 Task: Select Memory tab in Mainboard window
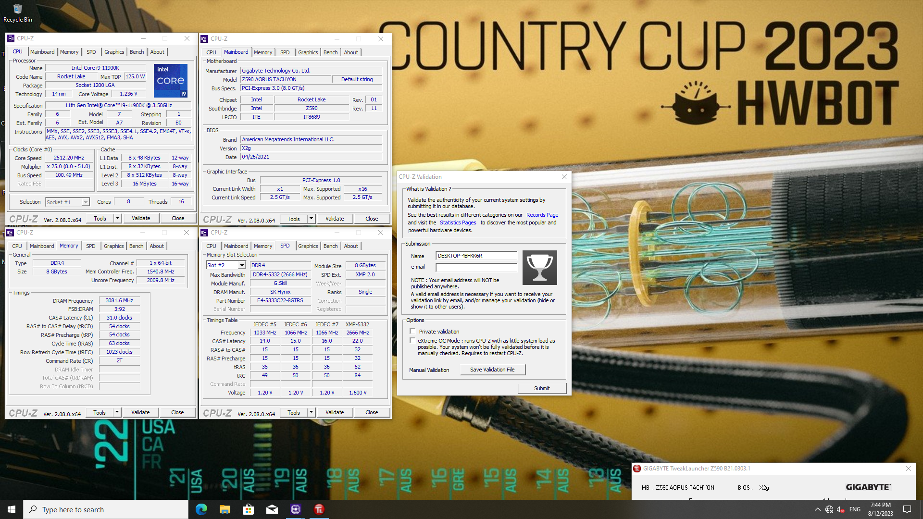[263, 52]
